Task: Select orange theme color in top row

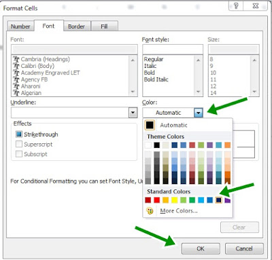Action: coord(228,145)
